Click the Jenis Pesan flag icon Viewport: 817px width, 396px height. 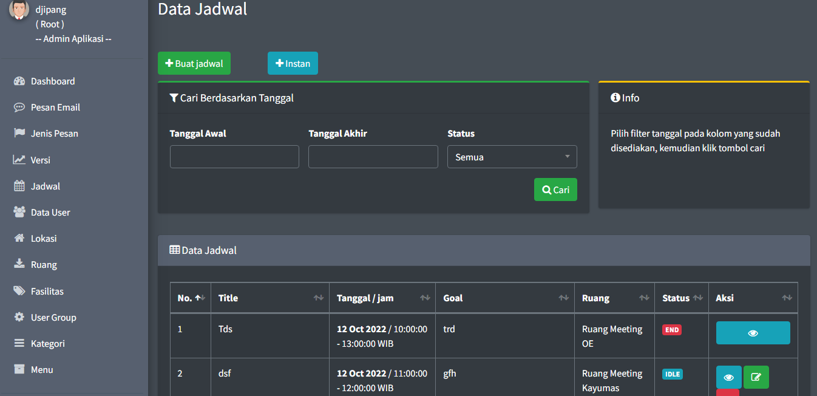19,134
